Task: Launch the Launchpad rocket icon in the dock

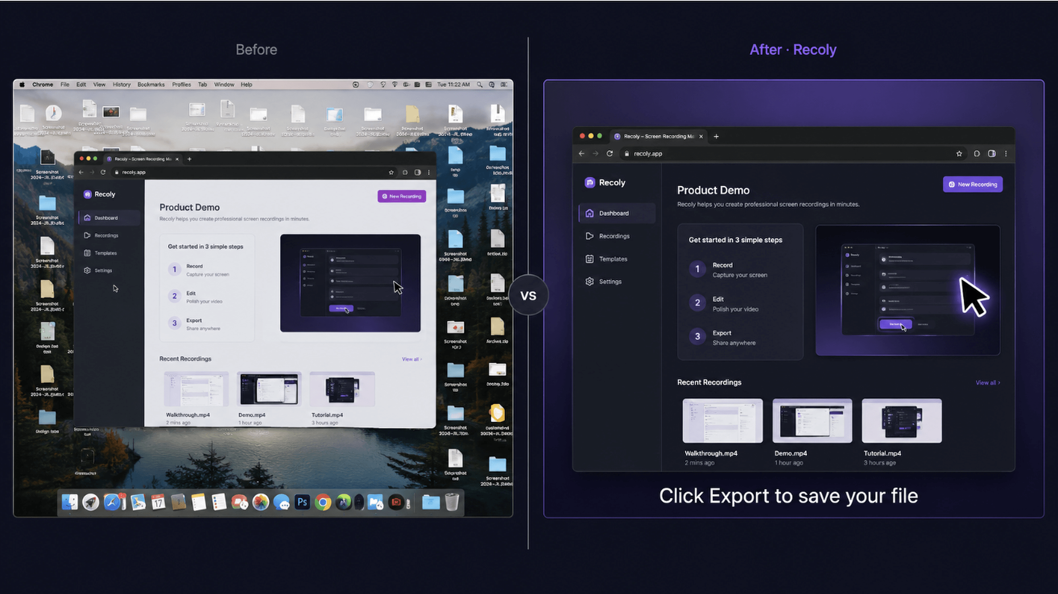Action: click(x=90, y=501)
